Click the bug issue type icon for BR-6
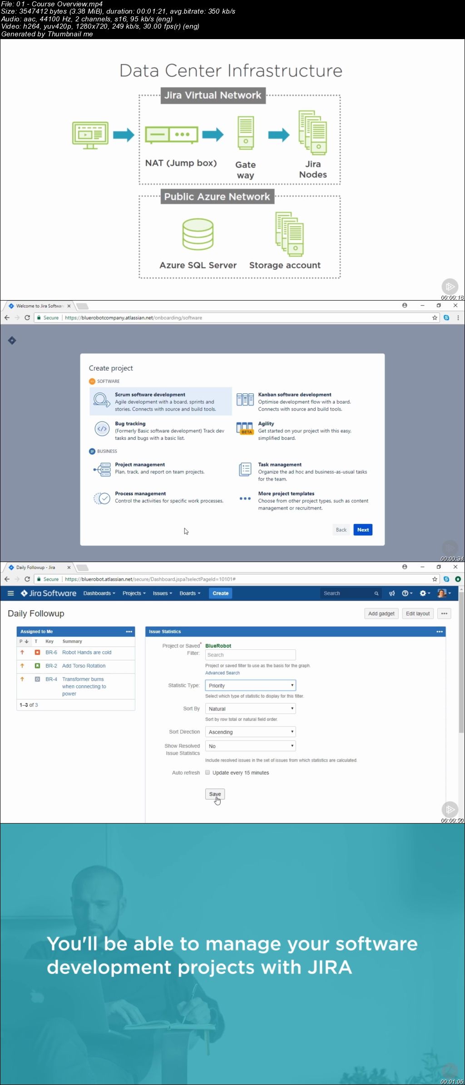This screenshot has width=465, height=1085. [x=37, y=653]
